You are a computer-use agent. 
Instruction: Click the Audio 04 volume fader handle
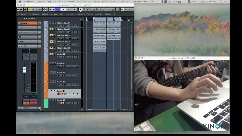(x=24, y=70)
